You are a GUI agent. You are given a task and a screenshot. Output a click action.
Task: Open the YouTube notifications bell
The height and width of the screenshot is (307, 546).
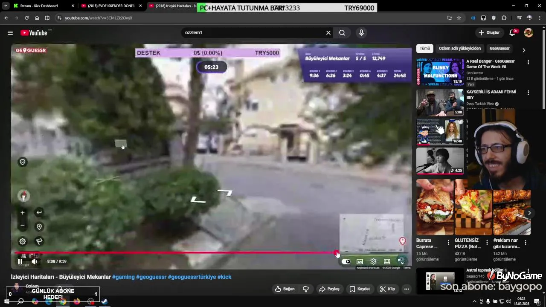513,33
